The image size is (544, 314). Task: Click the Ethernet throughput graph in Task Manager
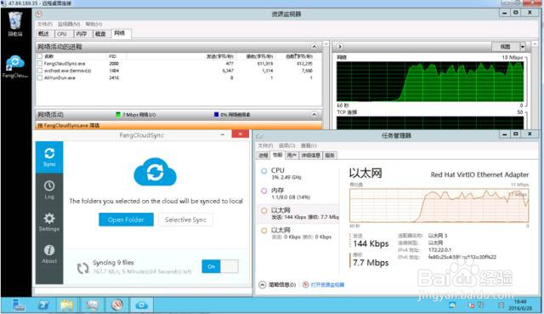[x=439, y=205]
